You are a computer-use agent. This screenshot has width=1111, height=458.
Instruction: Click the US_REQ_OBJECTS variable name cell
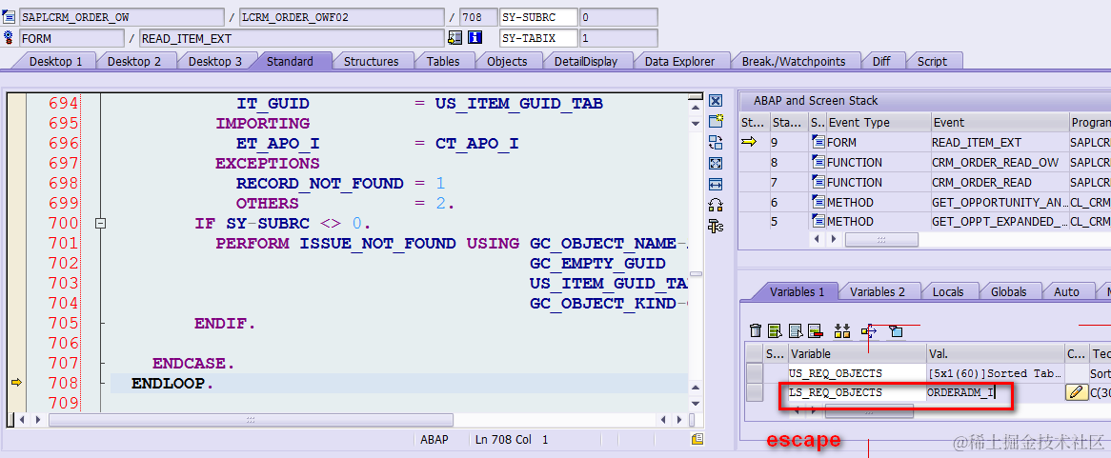click(857, 373)
